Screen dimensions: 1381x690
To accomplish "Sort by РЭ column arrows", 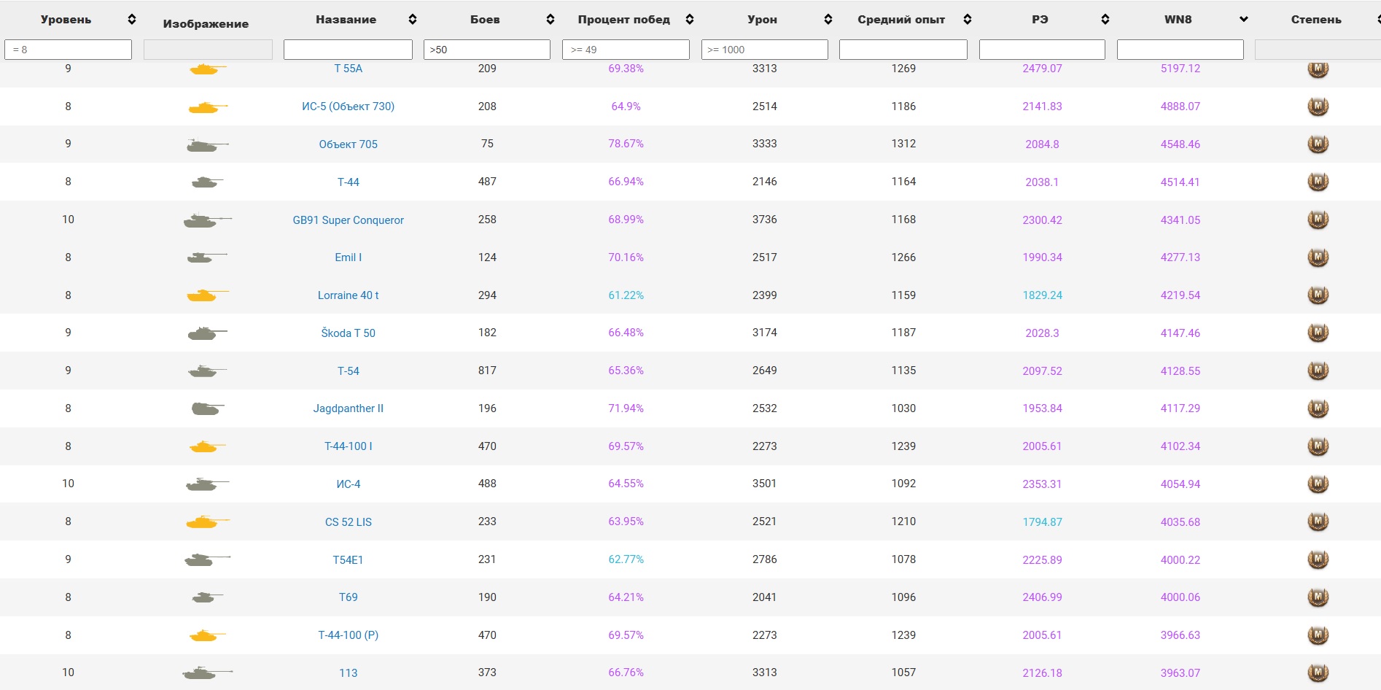I will [1105, 20].
